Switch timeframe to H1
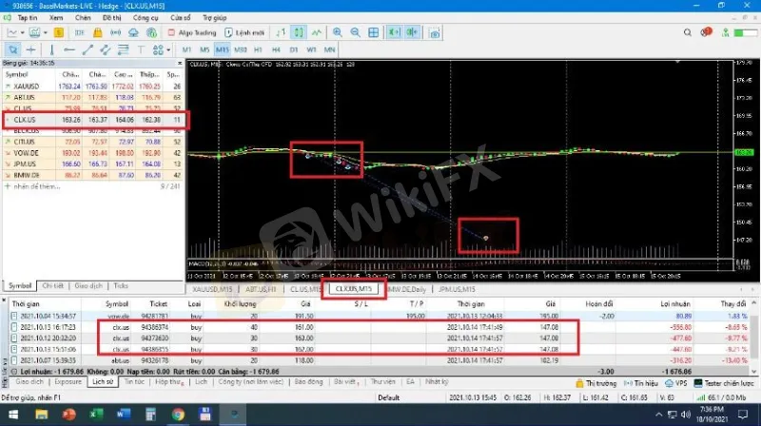This screenshot has width=761, height=426. (259, 48)
